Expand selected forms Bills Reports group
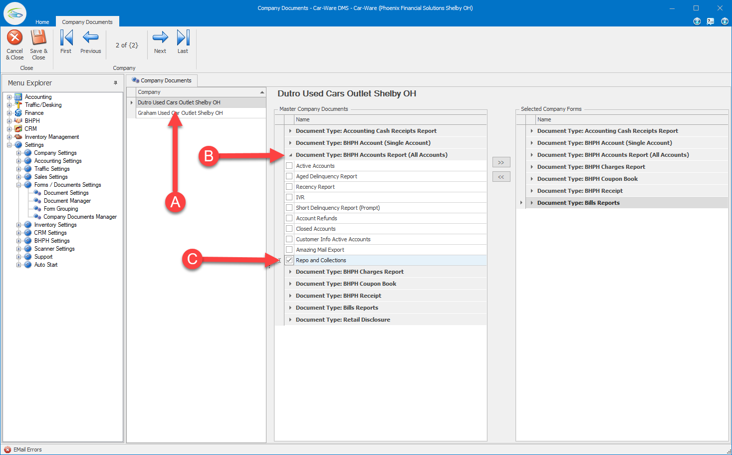732x455 pixels. (x=532, y=203)
